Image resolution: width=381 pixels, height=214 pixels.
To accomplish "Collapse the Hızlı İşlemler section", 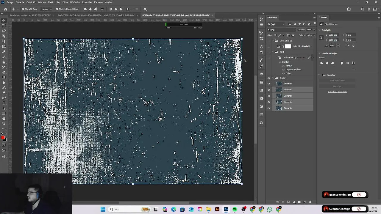I will coord(319,75).
